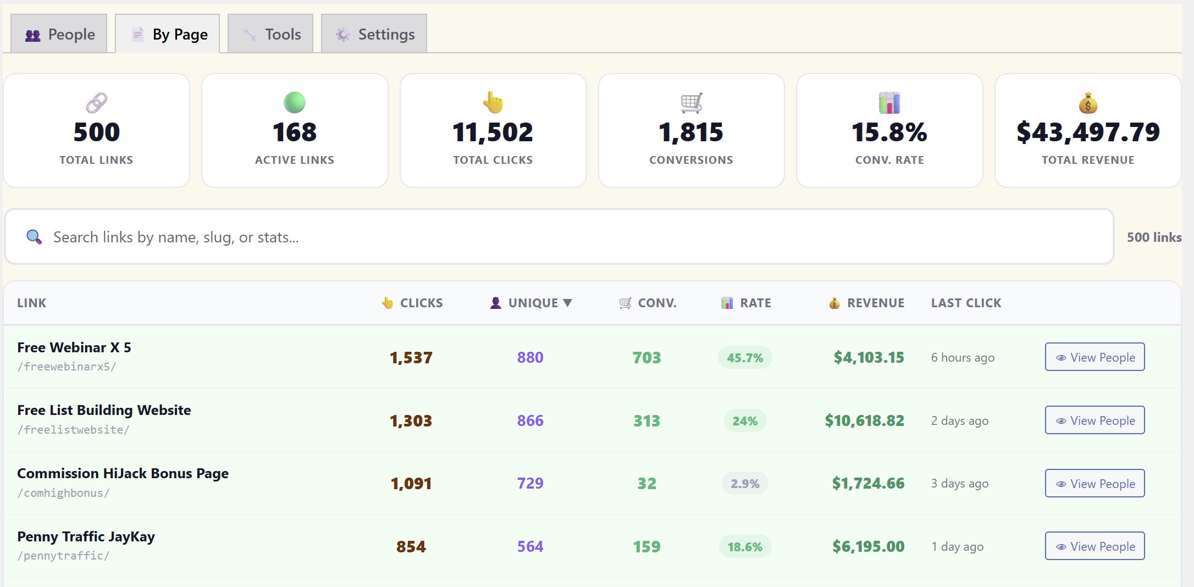Viewport: 1194px width, 587px height.
Task: Click the $43,497.79 Total Revenue card
Action: coord(1088,131)
